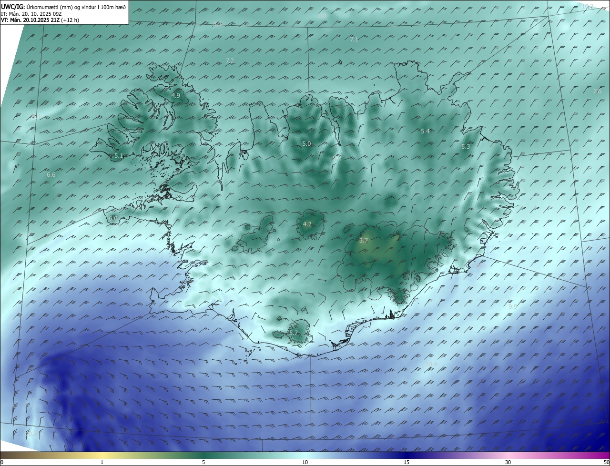Click the 5.7 value label on the southern glacier
Image resolution: width=610 pixels, height=466 pixels.
point(294,333)
